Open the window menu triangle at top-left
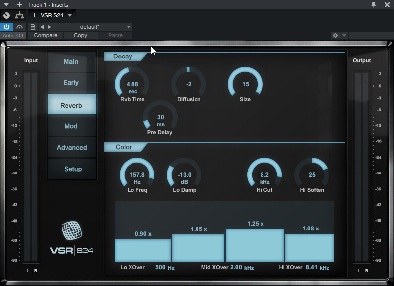 6,5
